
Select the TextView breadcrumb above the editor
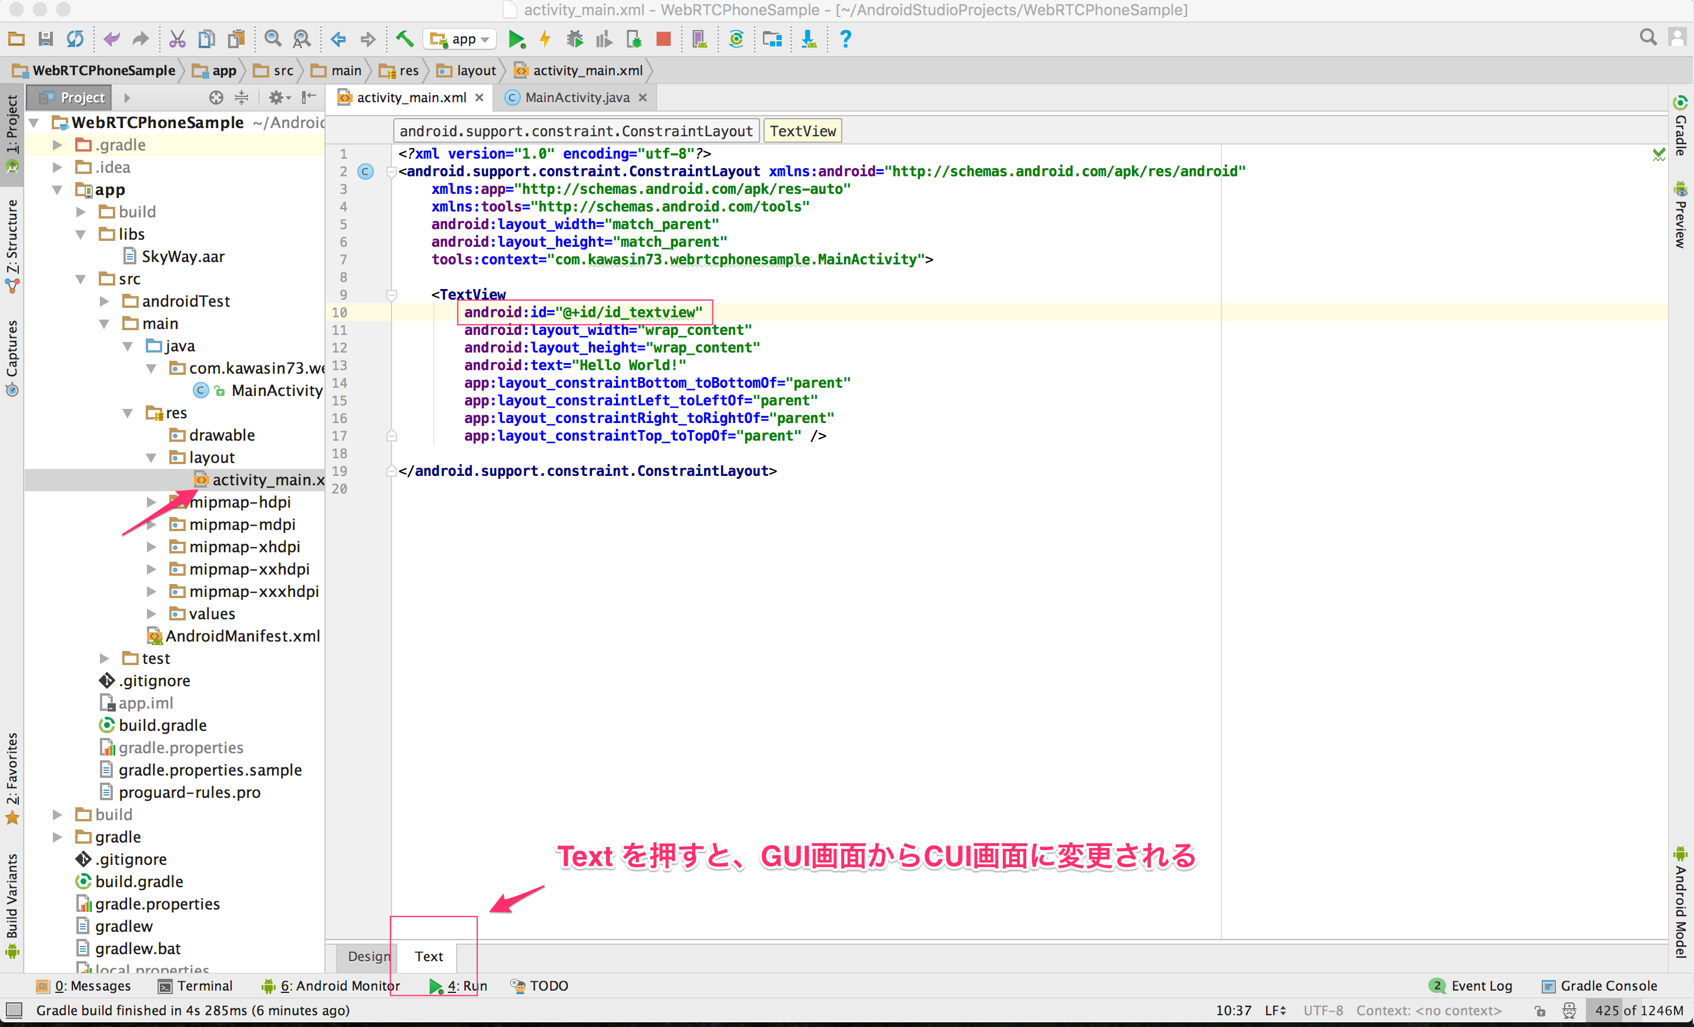(802, 130)
